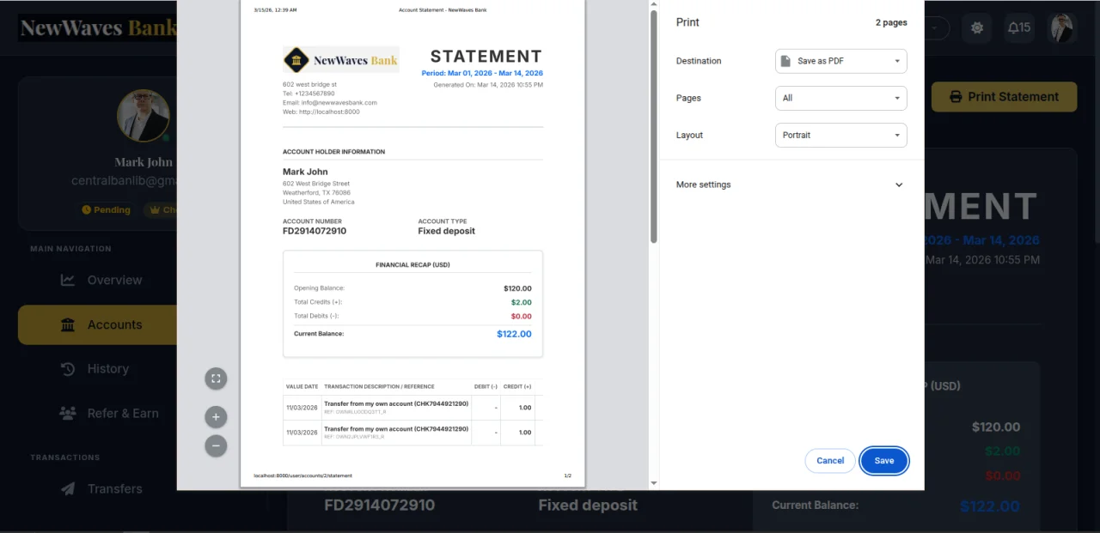
Task: Click Total Credits $2.00 value
Action: click(x=522, y=302)
